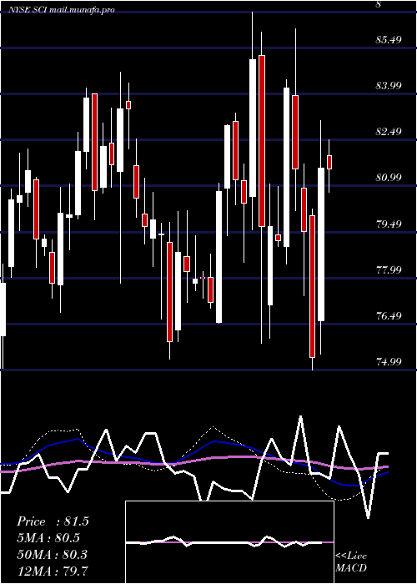Click the 76.49 price axis label
This screenshot has height=584, width=417.
[389, 316]
